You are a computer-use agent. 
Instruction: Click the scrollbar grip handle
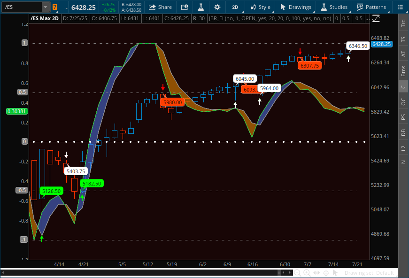click(279, 272)
